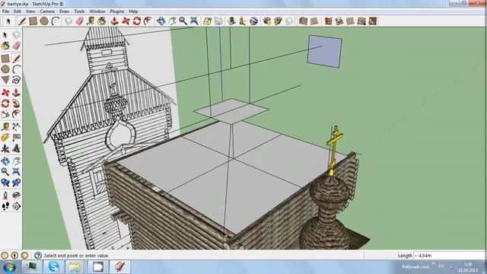Click Preview in Google Earth icon

point(253,21)
